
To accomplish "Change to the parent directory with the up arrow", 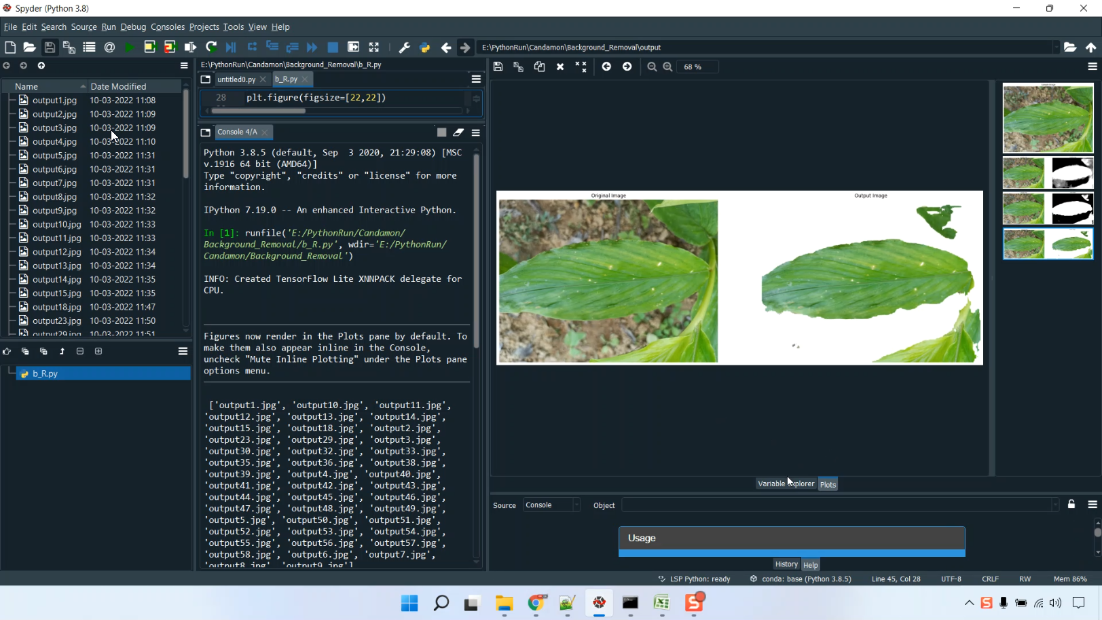I will (1090, 47).
